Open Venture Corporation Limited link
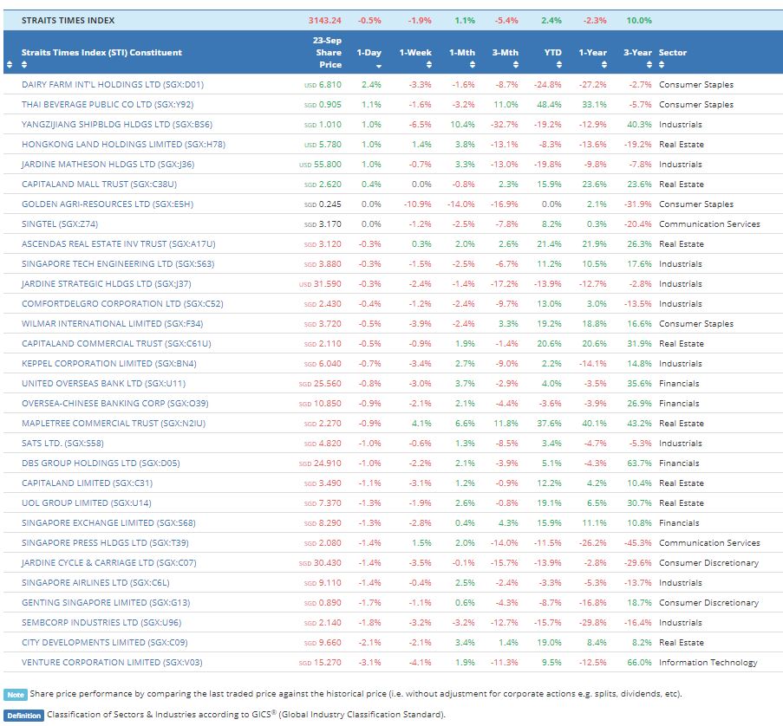Viewport: 783px width, 726px height. (112, 663)
